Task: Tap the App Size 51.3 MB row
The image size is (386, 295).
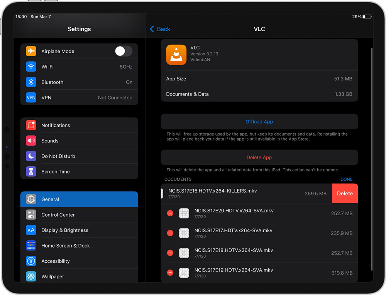Action: click(x=259, y=79)
